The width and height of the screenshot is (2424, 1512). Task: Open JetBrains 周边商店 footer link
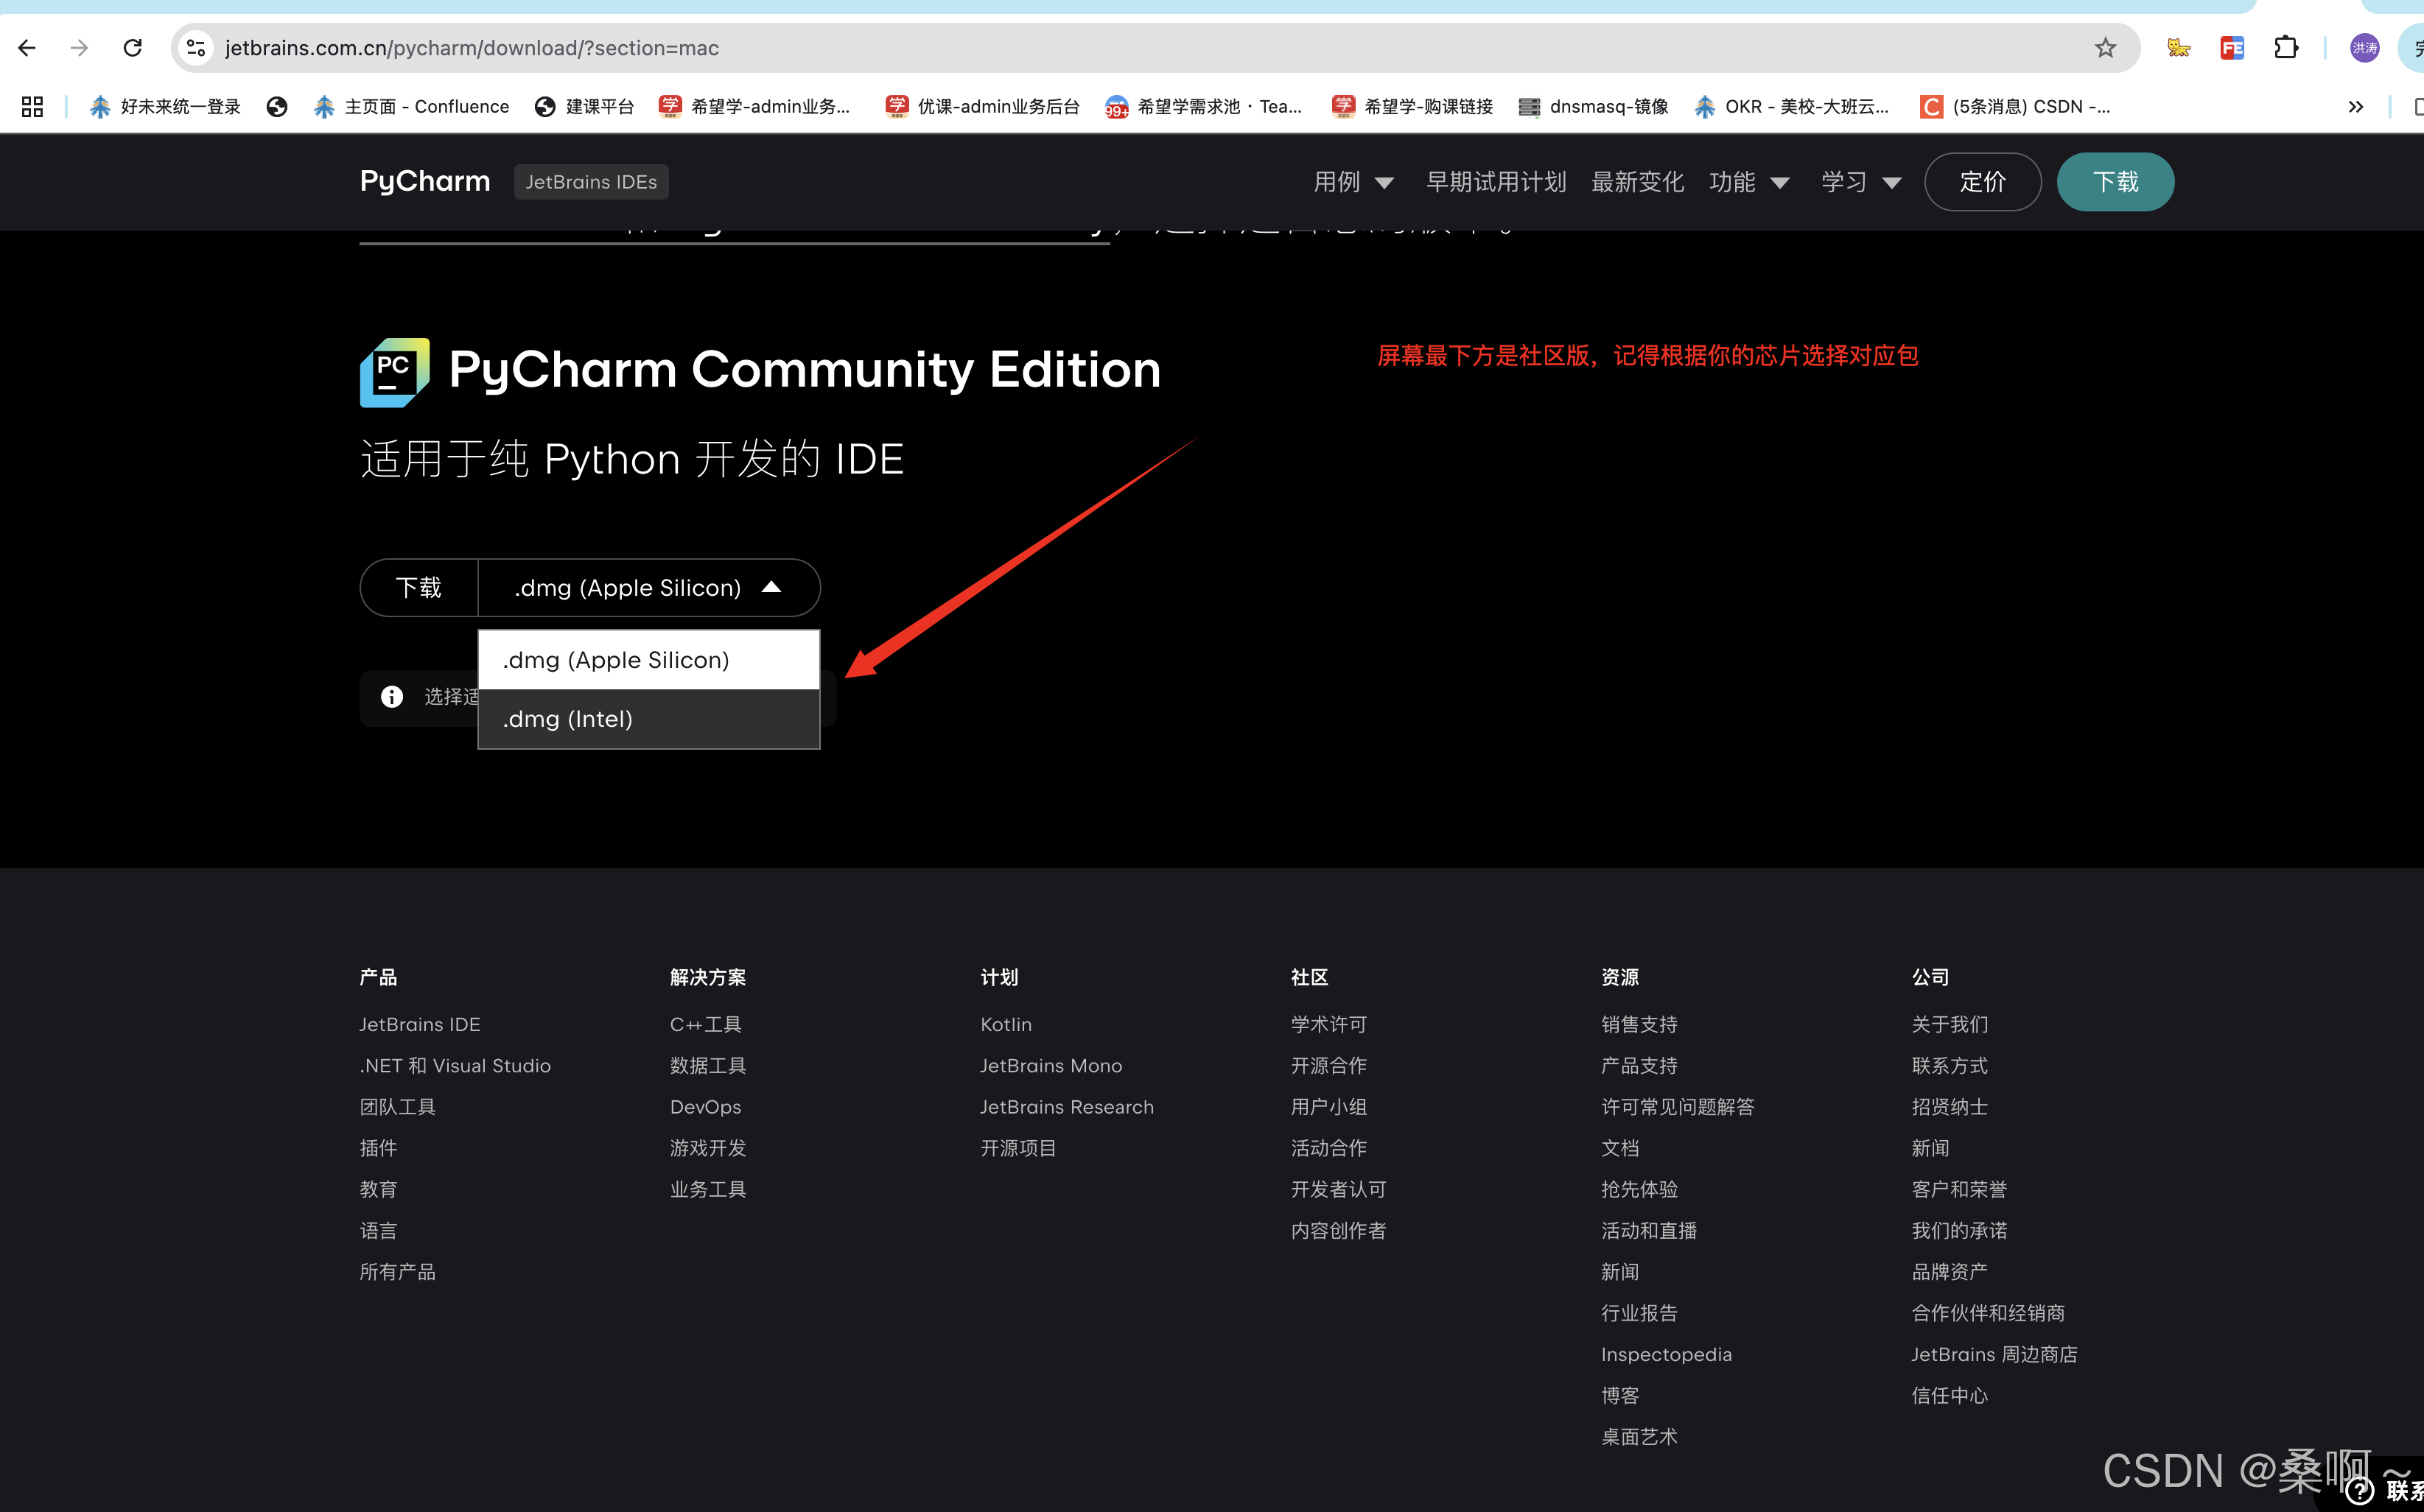(1994, 1354)
